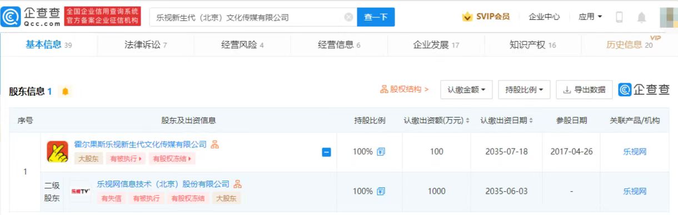The image size is (678, 215).
Task: Switch to the 企业发展 tab
Action: coord(436,45)
